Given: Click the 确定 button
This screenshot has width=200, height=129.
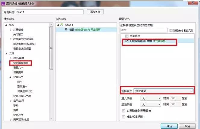Looking at the screenshot, I should click(169, 126).
